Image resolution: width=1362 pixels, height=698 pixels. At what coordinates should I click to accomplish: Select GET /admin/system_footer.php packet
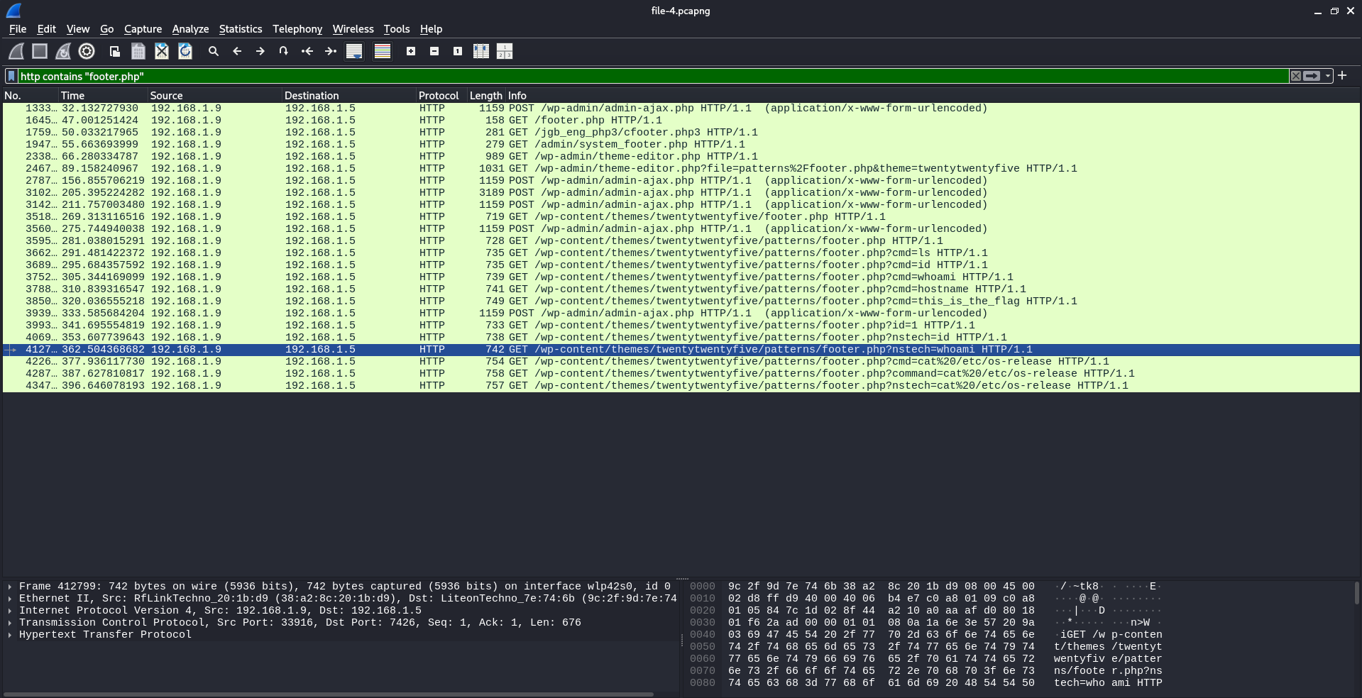coord(681,144)
